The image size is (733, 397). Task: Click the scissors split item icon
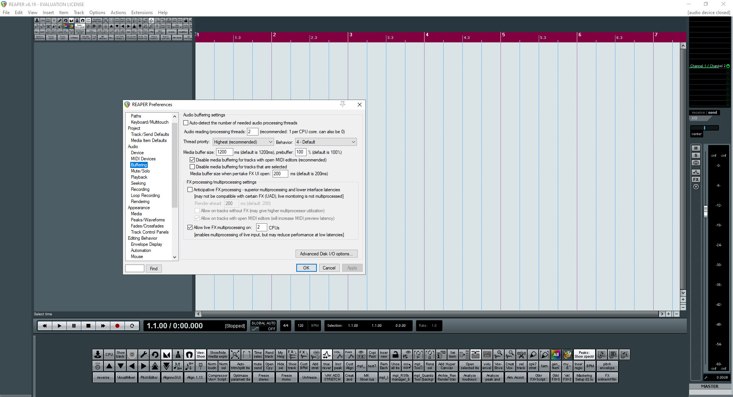coord(521,355)
